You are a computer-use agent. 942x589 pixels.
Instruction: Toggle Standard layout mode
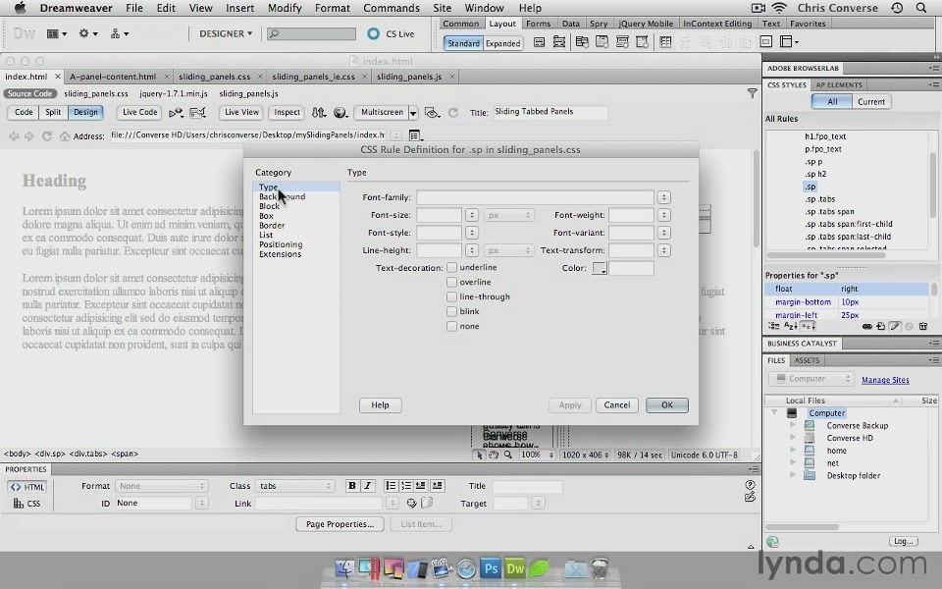(463, 43)
